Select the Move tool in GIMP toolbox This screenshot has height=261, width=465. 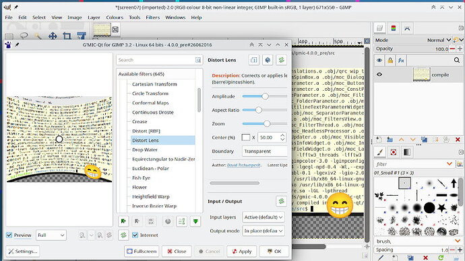53,36
